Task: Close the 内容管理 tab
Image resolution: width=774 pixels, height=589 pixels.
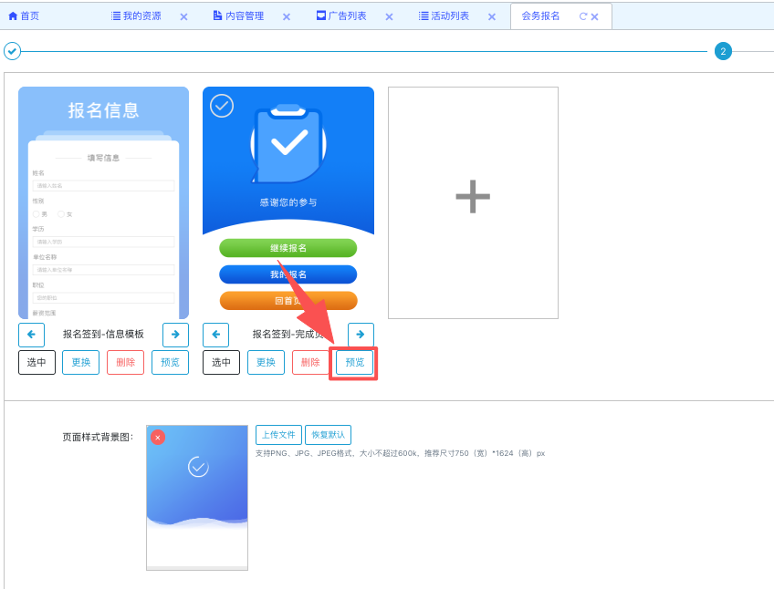Action: point(287,17)
